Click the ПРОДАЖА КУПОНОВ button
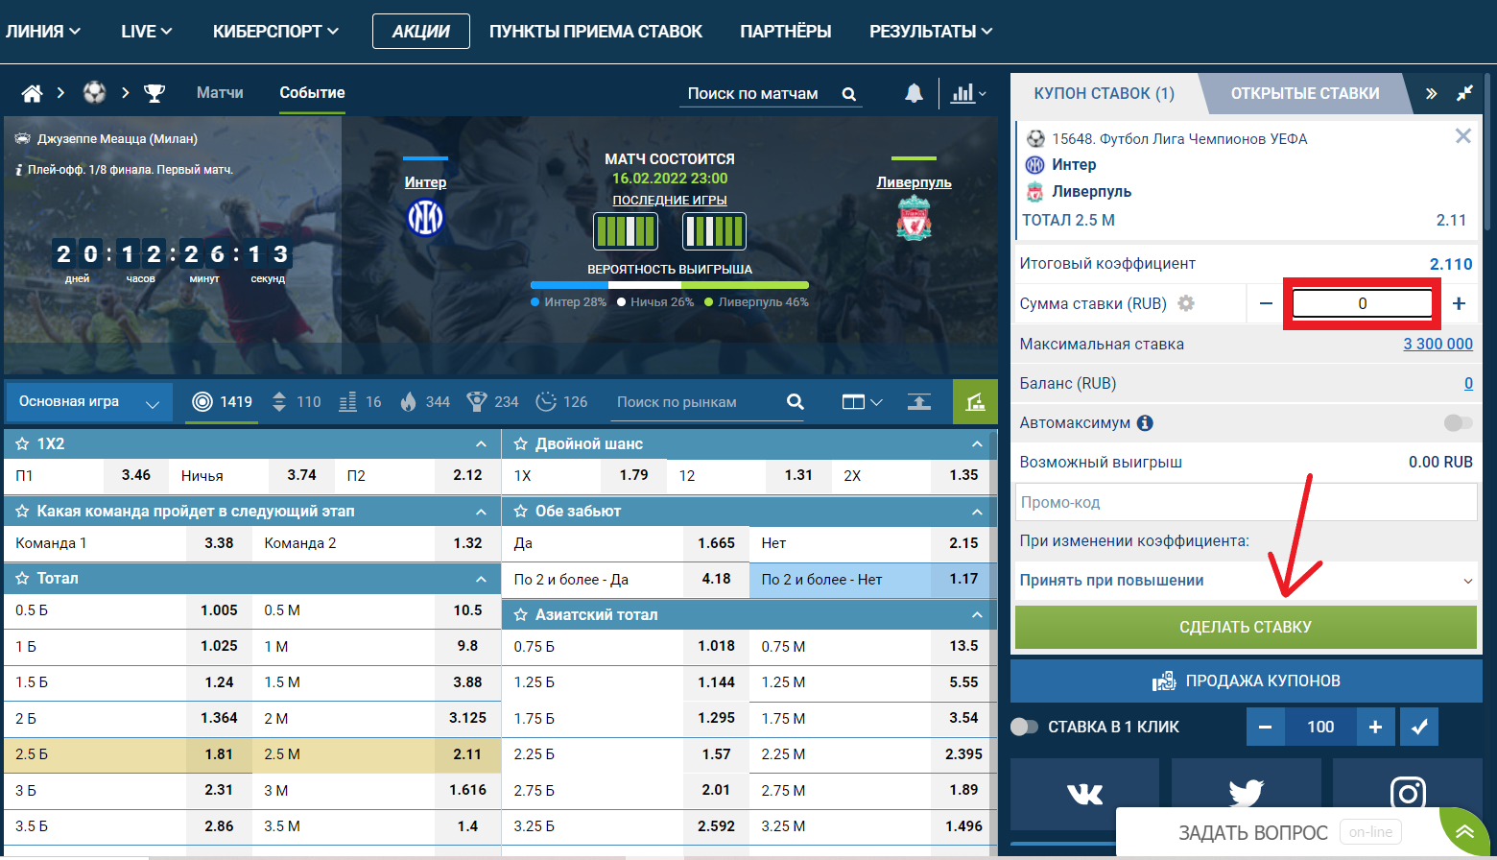Viewport: 1497px width, 860px height. click(x=1246, y=681)
